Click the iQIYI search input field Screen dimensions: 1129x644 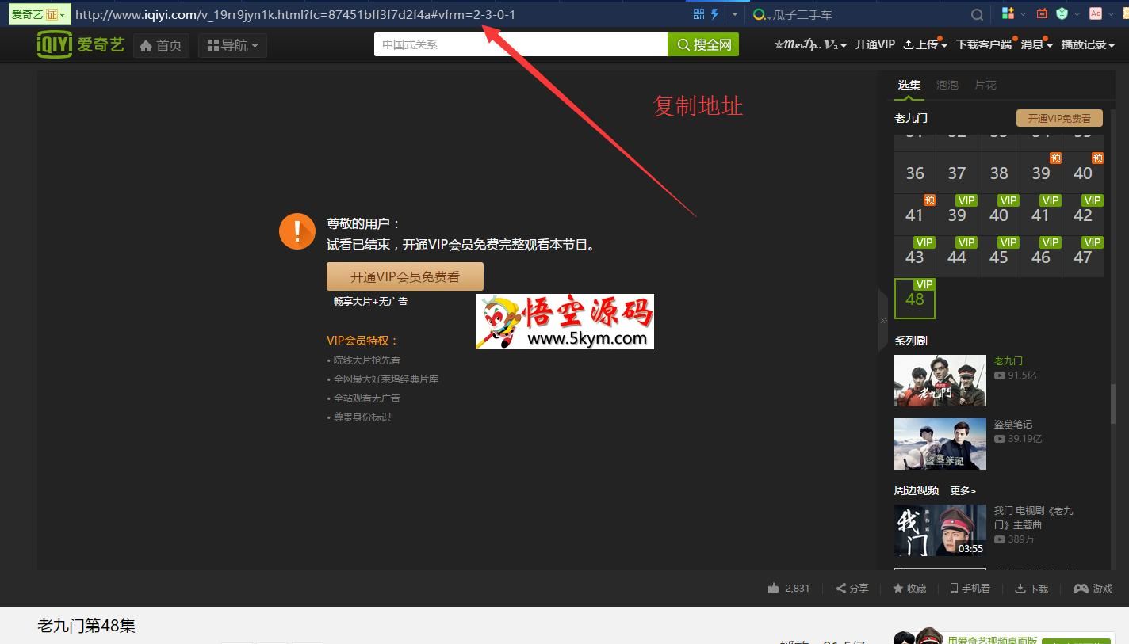[521, 44]
